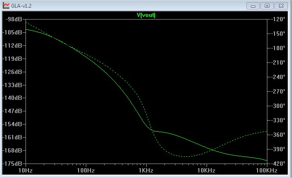This screenshot has height=178, width=292.
Task: Click the -140dB magnitude axis label
Action: pos(12,98)
